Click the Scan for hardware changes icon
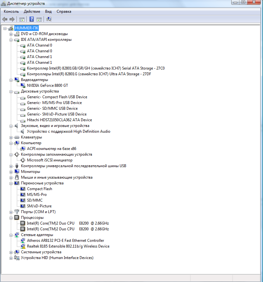The width and height of the screenshot is (263, 282). coord(49,19)
